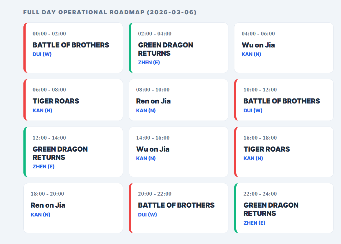Click DUI (W) link in the 00:00 slot
This screenshot has width=341, height=244.
pos(42,54)
